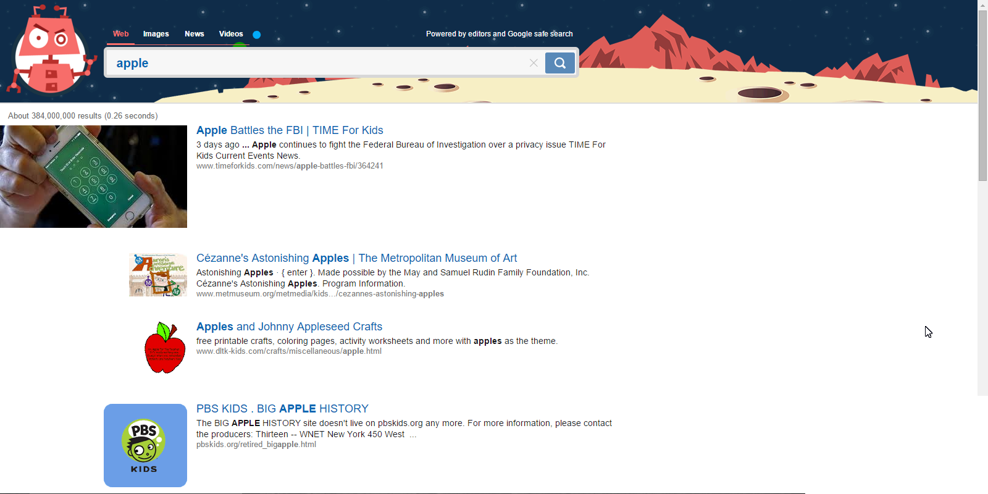
Task: Switch to the Videos tab
Action: (x=231, y=34)
